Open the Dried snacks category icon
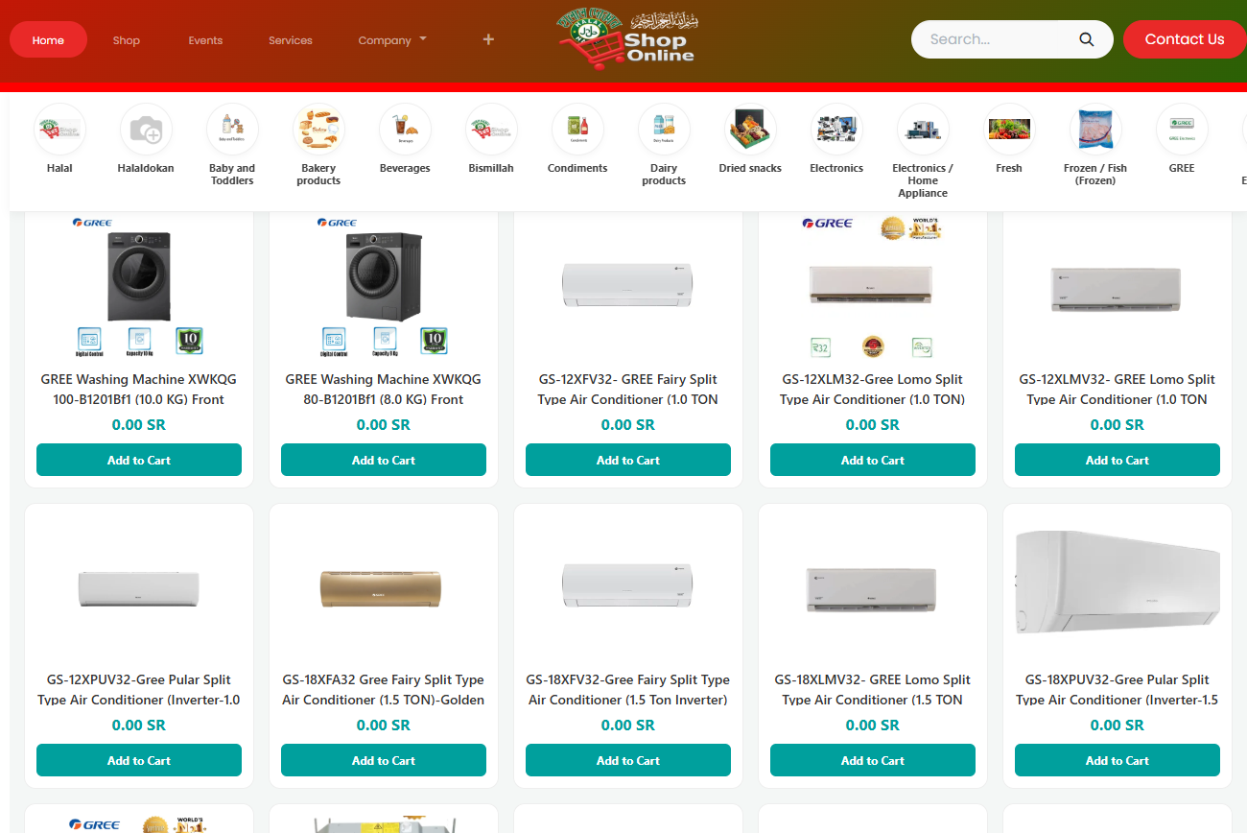 pos(750,130)
